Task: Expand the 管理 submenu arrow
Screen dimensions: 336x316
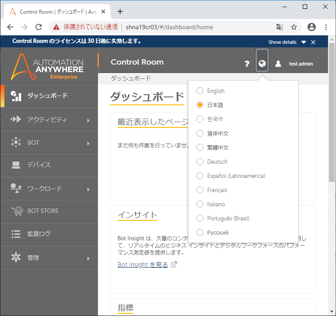Action: (x=88, y=258)
